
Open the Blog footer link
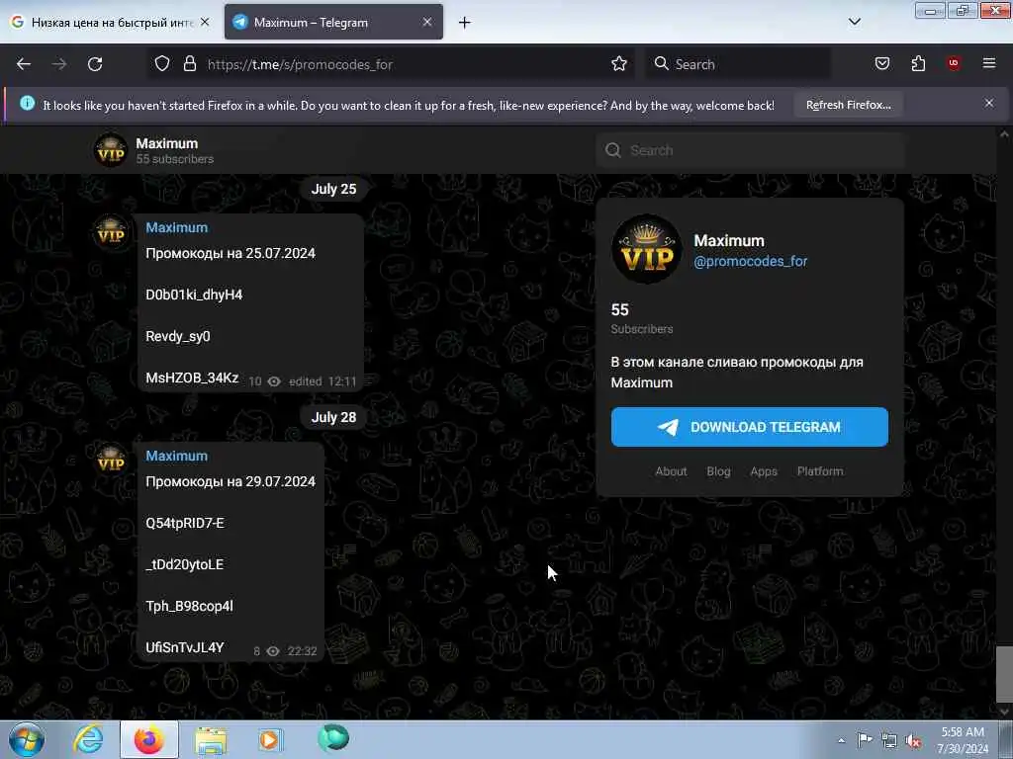pyautogui.click(x=718, y=471)
